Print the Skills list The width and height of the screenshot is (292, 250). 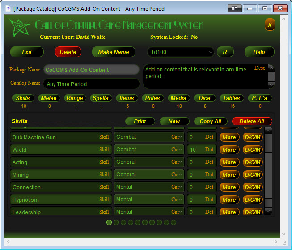tap(140, 121)
